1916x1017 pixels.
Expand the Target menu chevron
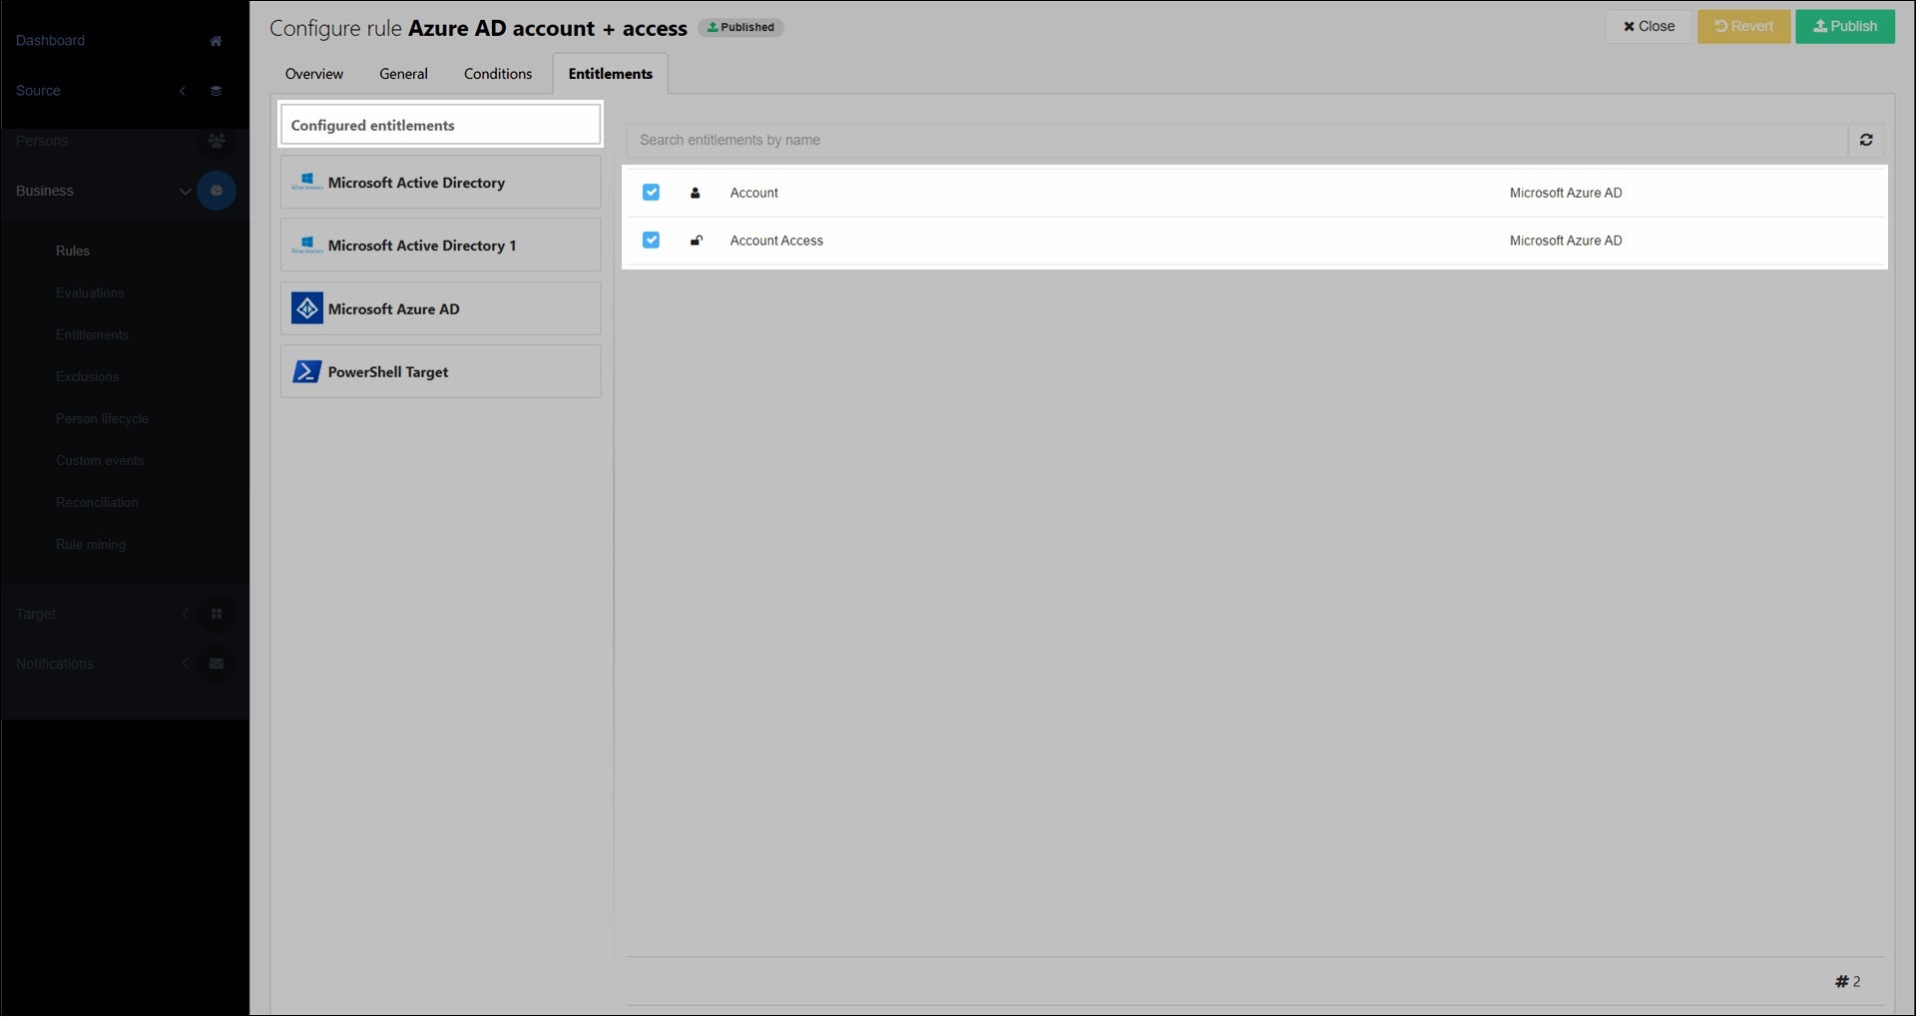(x=185, y=614)
